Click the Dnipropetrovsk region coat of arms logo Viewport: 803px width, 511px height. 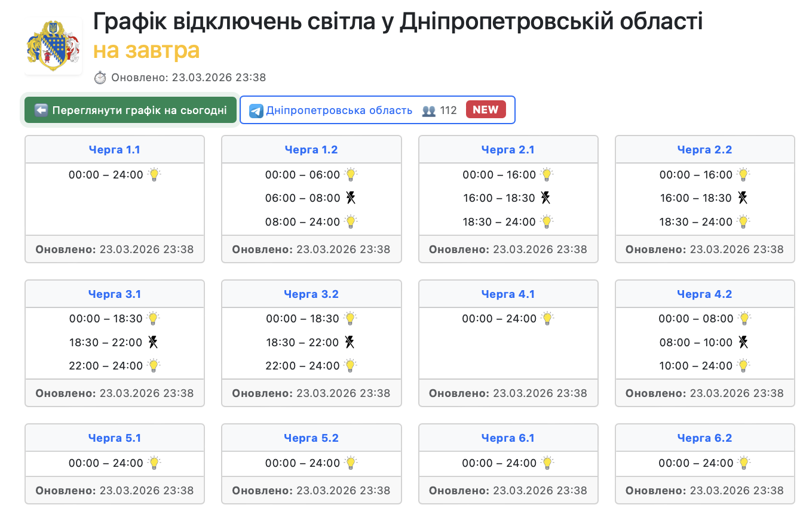click(53, 46)
